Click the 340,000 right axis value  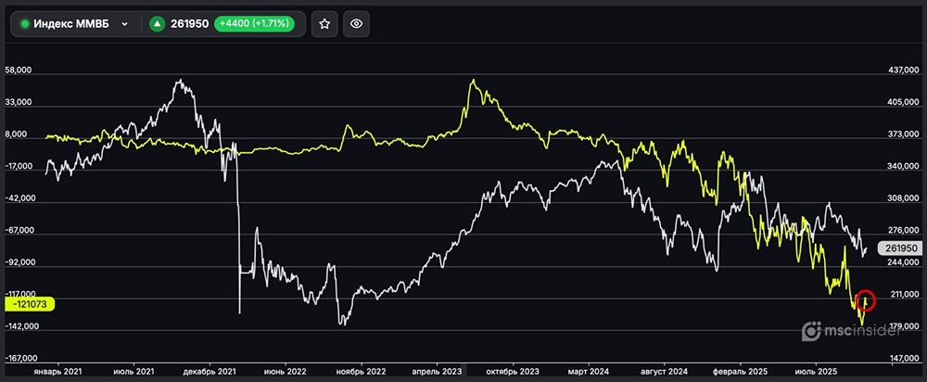[905, 167]
